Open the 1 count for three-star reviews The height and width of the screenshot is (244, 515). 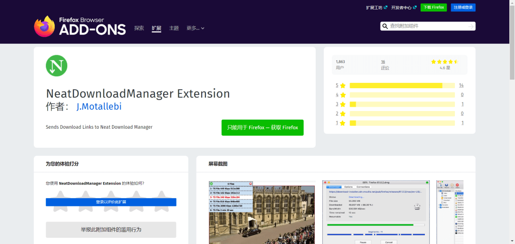pos(463,104)
